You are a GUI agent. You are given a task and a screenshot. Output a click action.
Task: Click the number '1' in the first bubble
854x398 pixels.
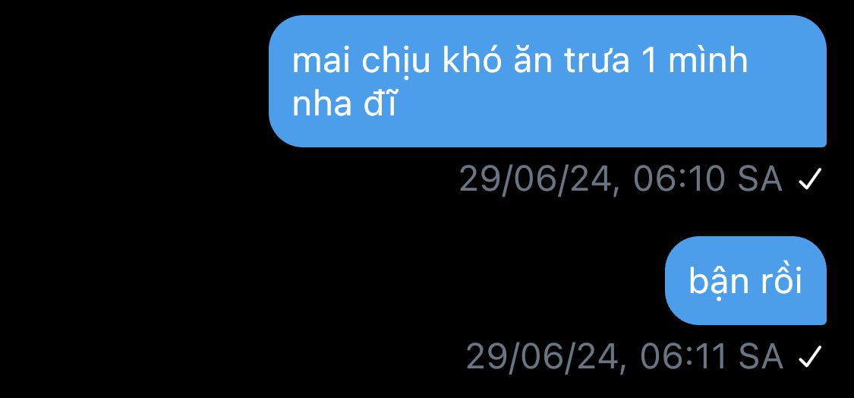[x=648, y=61]
